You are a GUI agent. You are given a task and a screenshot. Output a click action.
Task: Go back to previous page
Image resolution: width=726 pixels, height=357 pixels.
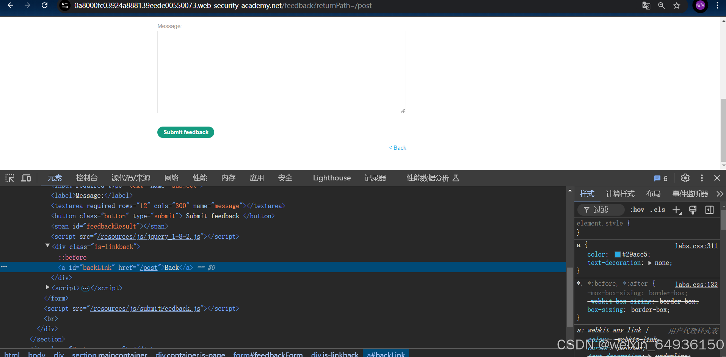(x=11, y=5)
